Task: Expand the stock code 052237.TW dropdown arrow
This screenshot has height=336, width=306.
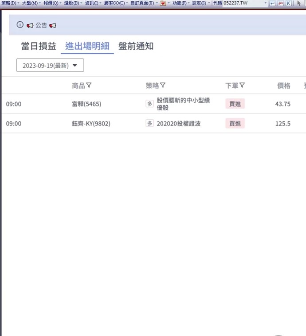Action: click(x=266, y=3)
